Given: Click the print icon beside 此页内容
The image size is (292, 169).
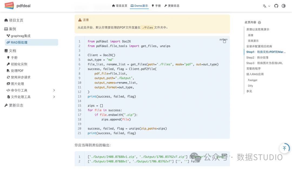Looking at the screenshot, I should click(x=259, y=22).
